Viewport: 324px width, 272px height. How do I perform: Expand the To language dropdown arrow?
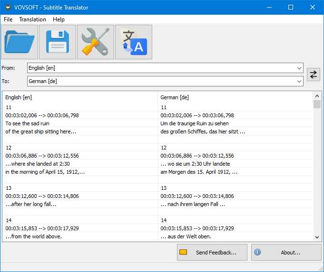point(299,82)
